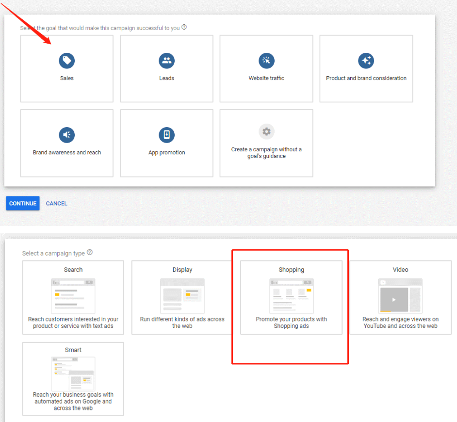Select the Video campaign type thumbnail

pyautogui.click(x=400, y=296)
